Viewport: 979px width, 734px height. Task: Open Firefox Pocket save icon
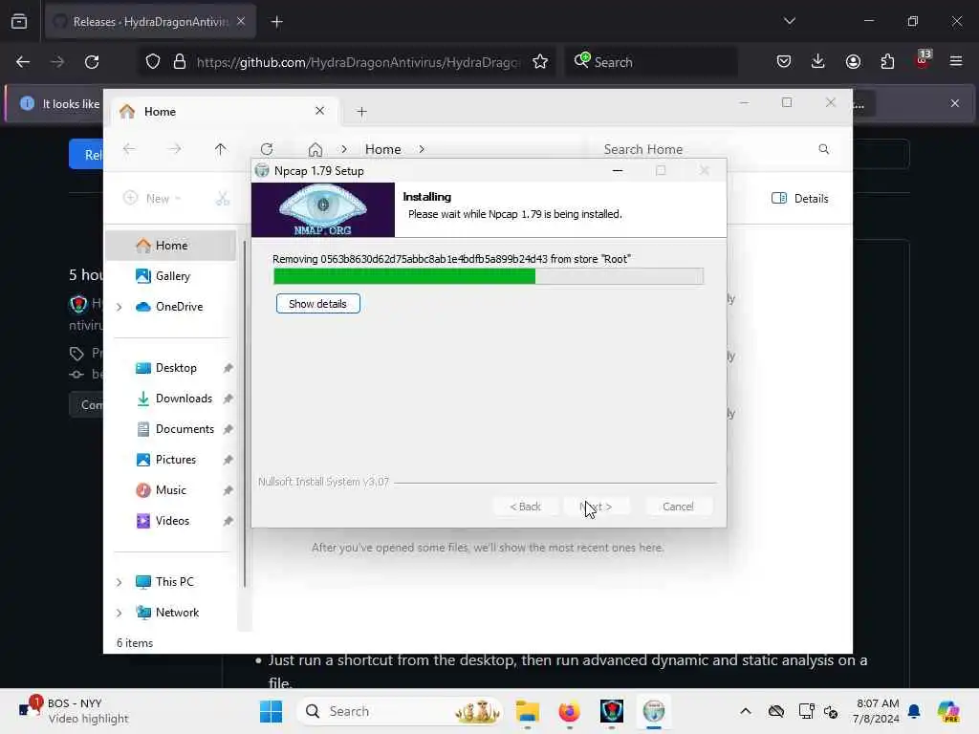tap(784, 62)
